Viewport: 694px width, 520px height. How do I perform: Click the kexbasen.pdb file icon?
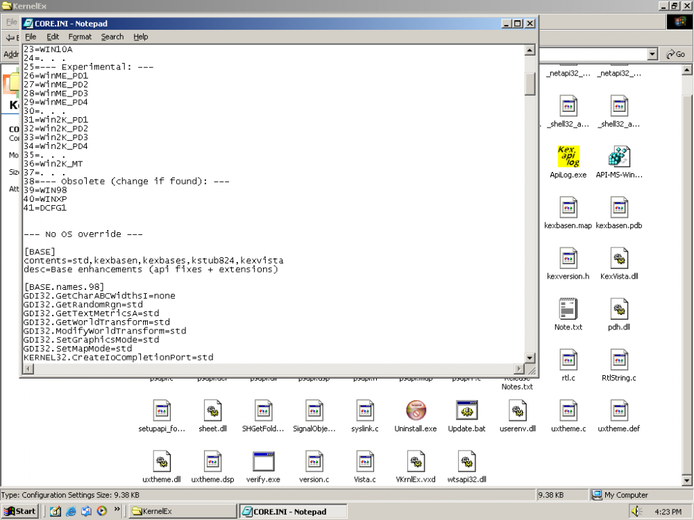pos(618,207)
